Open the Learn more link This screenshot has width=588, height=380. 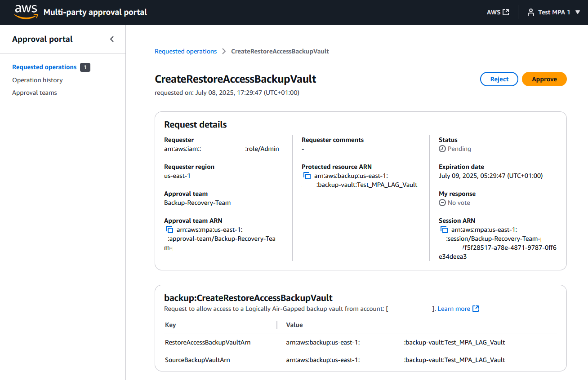(454, 309)
